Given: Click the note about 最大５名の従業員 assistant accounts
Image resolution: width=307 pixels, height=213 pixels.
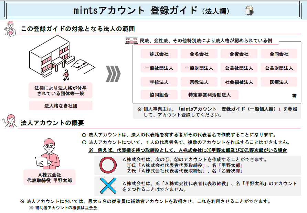Looking at the screenshot, I should click(x=146, y=201).
